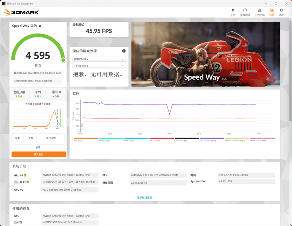
Task: Toggle the orange FPS legend in monitoring chart
Action: pos(86,139)
